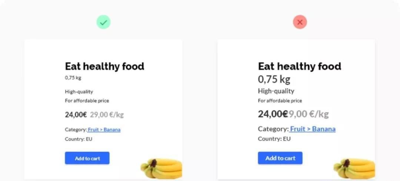Screen dimensions: 400x181
Task: Click Country: EU text on left card
Action: (x=79, y=139)
